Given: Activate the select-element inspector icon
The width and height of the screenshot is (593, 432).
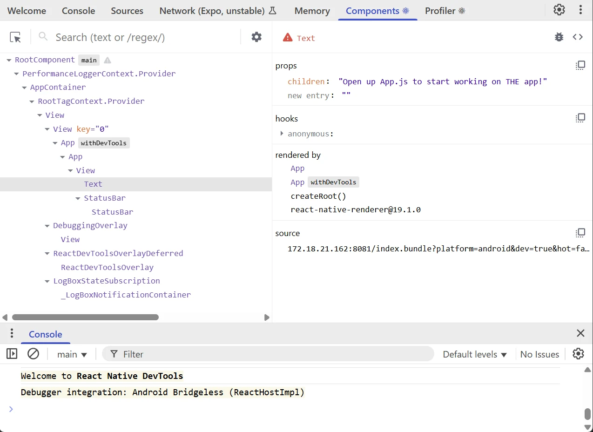Looking at the screenshot, I should [x=15, y=37].
